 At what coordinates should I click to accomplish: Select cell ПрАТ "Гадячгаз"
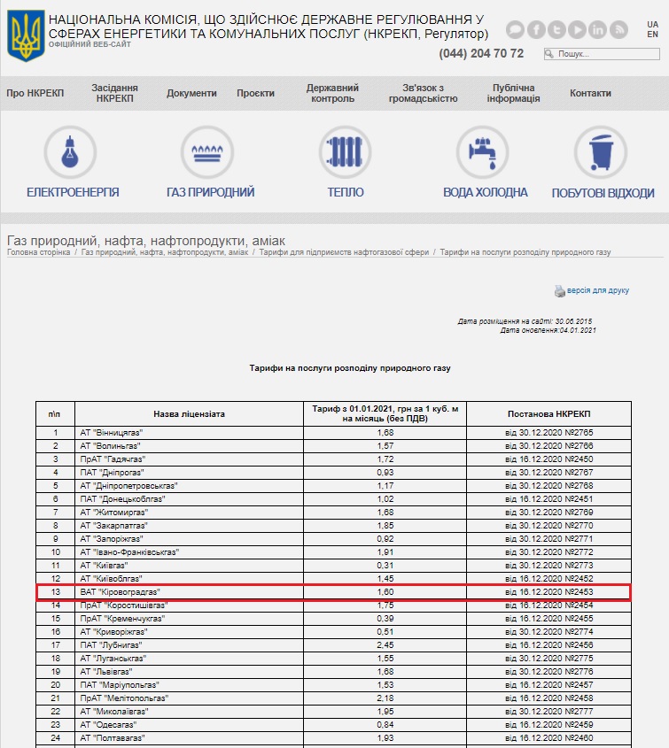click(189, 459)
